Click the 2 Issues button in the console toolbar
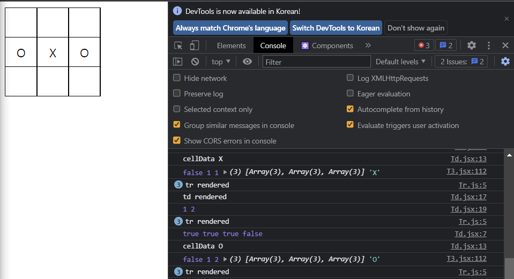The height and width of the screenshot is (279, 514). (461, 62)
